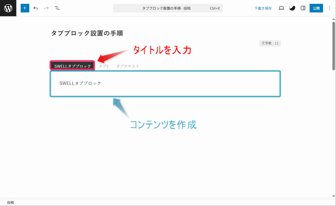The width and height of the screenshot is (336, 206).
Task: Click SWELLタブブロック paragraph in tab content
Action: [80, 83]
